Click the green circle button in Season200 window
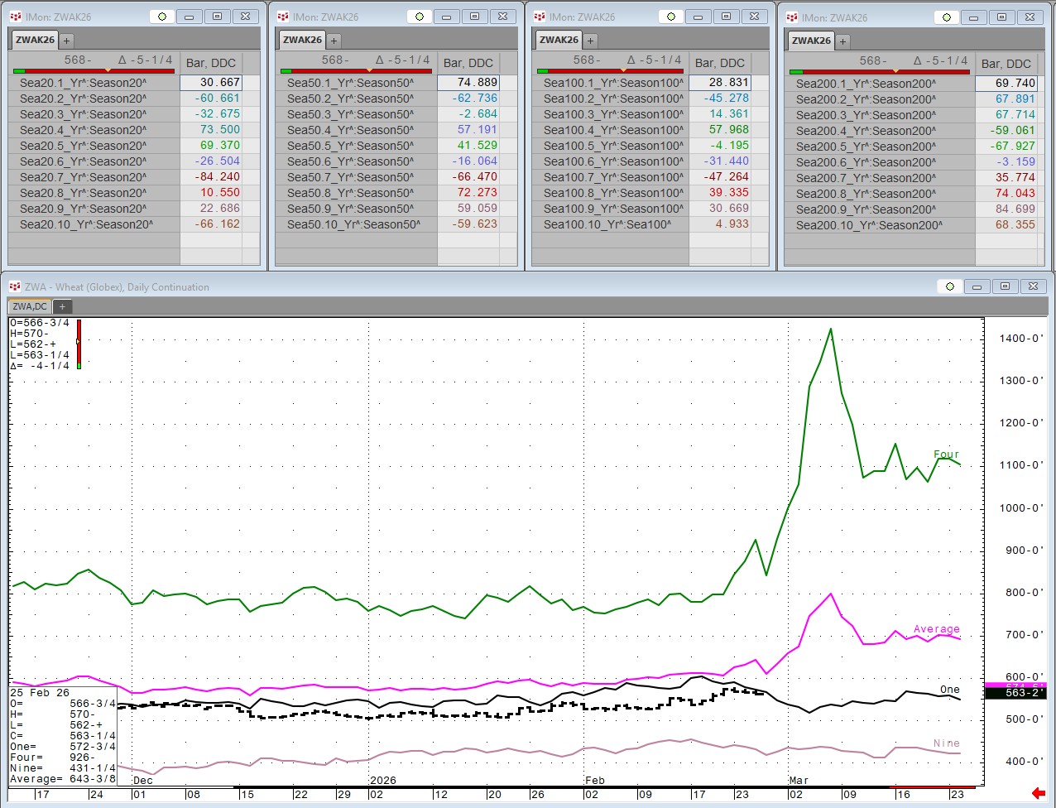This screenshot has height=808, width=1056. 946,17
